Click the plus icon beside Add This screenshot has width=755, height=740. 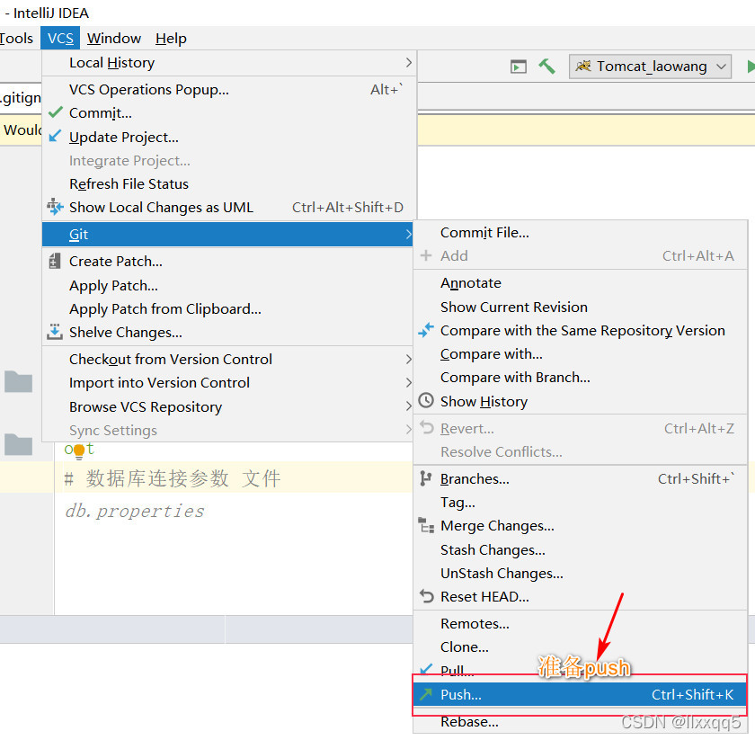click(x=426, y=255)
